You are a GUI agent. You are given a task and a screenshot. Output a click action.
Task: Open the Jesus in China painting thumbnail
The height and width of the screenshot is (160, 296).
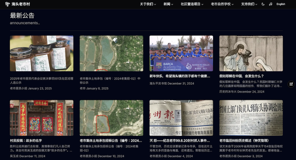(x=251, y=54)
